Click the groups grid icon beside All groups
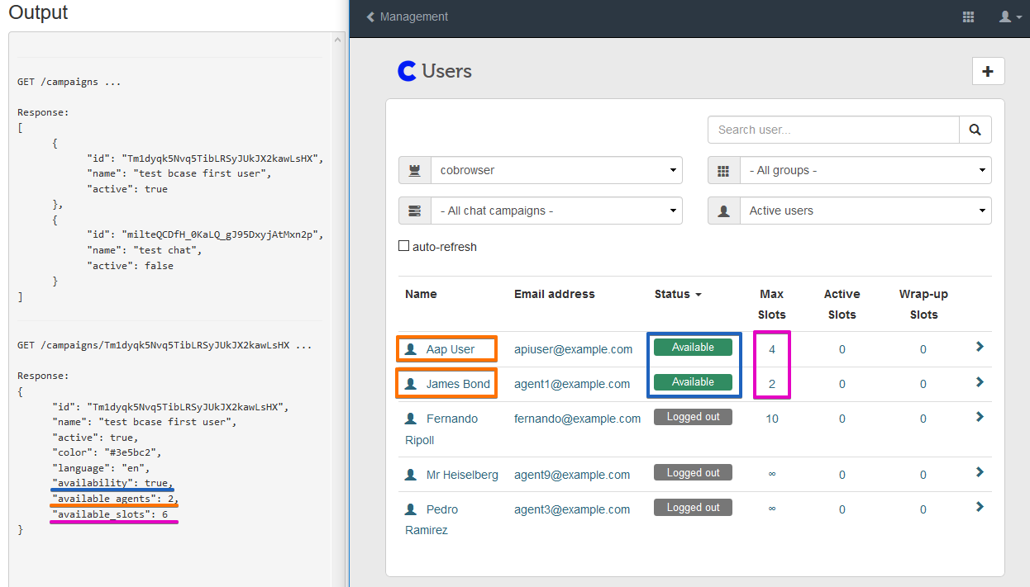Screen dimensions: 1030x587 coord(723,170)
